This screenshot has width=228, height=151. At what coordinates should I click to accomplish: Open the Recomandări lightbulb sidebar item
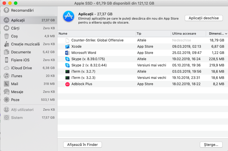22,11
